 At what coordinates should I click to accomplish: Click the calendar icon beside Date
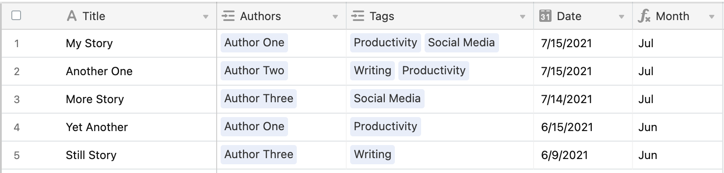(545, 16)
